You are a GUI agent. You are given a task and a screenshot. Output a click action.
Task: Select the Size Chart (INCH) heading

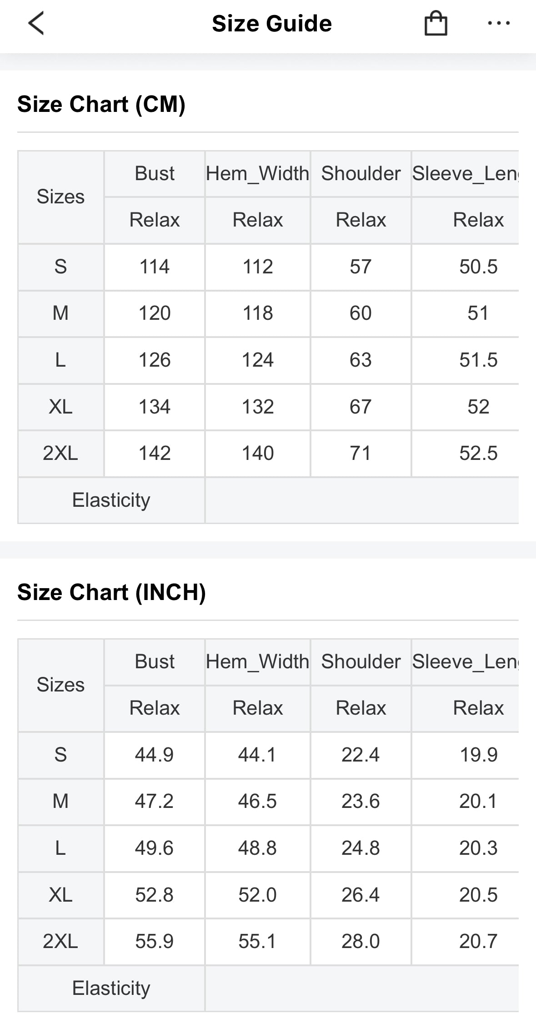tap(111, 592)
